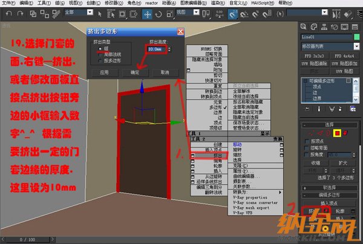Click the Mirror tool icon
The height and width of the screenshot is (244, 363).
[336, 14]
